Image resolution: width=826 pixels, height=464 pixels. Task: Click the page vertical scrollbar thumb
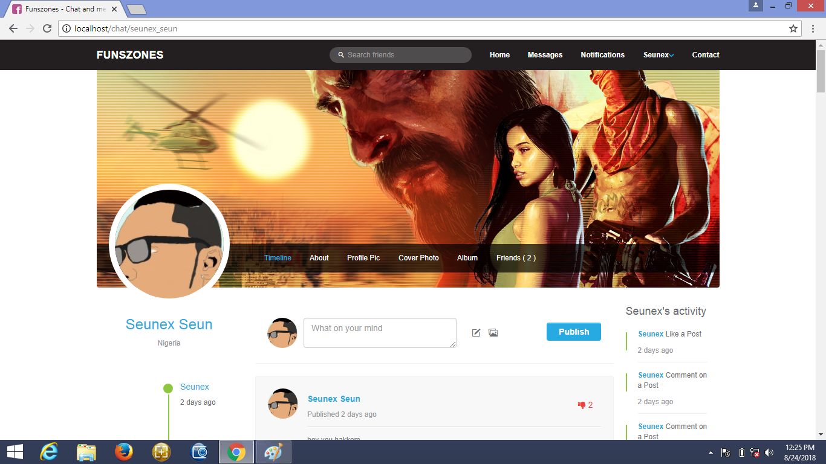821,71
